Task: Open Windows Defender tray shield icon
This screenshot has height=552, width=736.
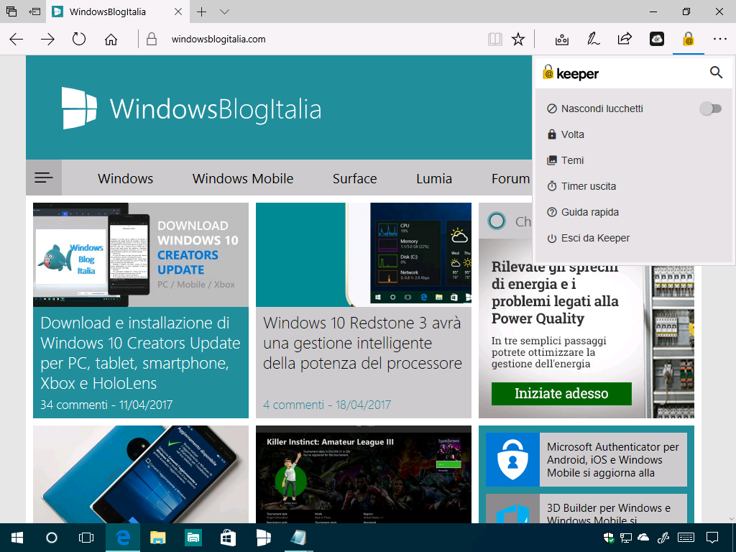Action: [609, 538]
